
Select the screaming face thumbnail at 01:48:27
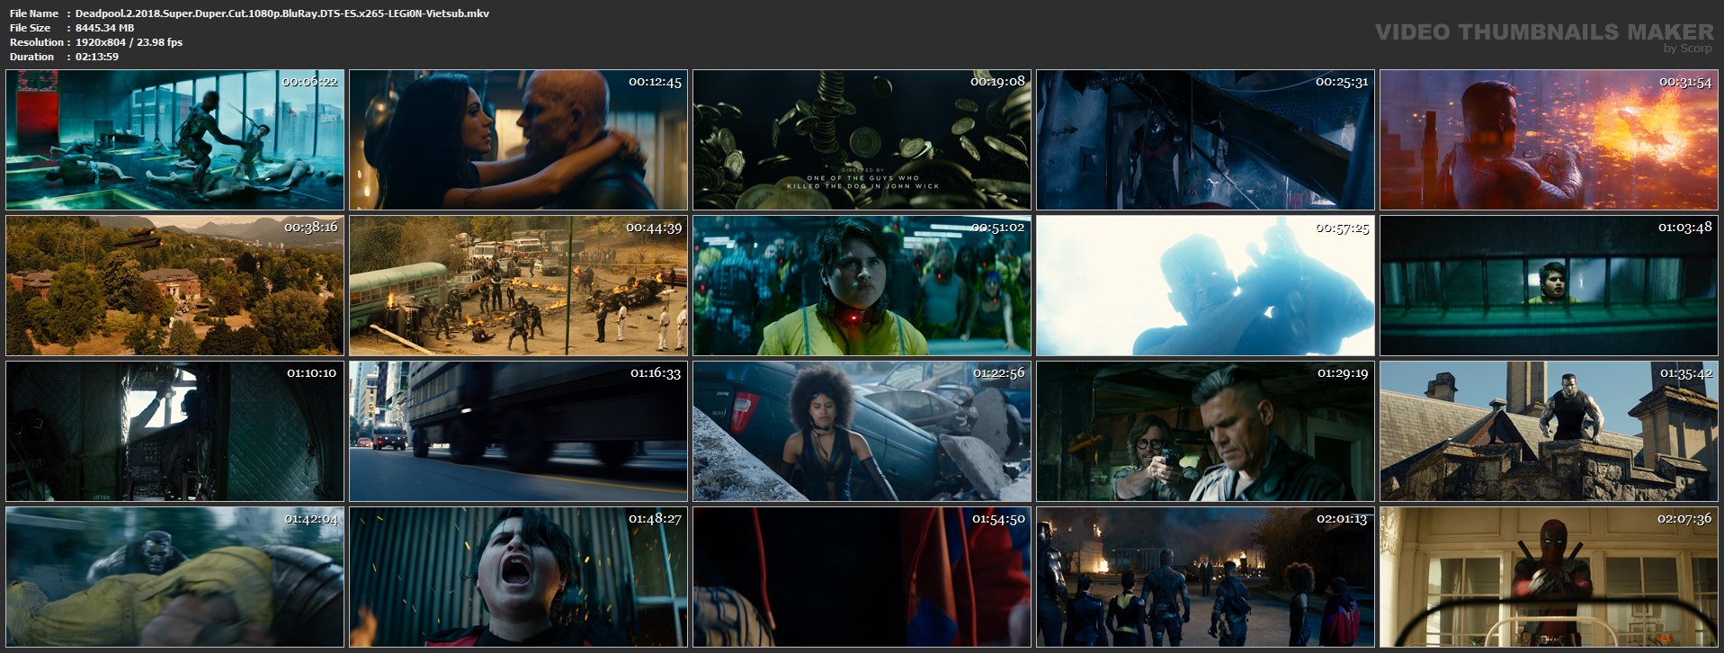point(518,577)
